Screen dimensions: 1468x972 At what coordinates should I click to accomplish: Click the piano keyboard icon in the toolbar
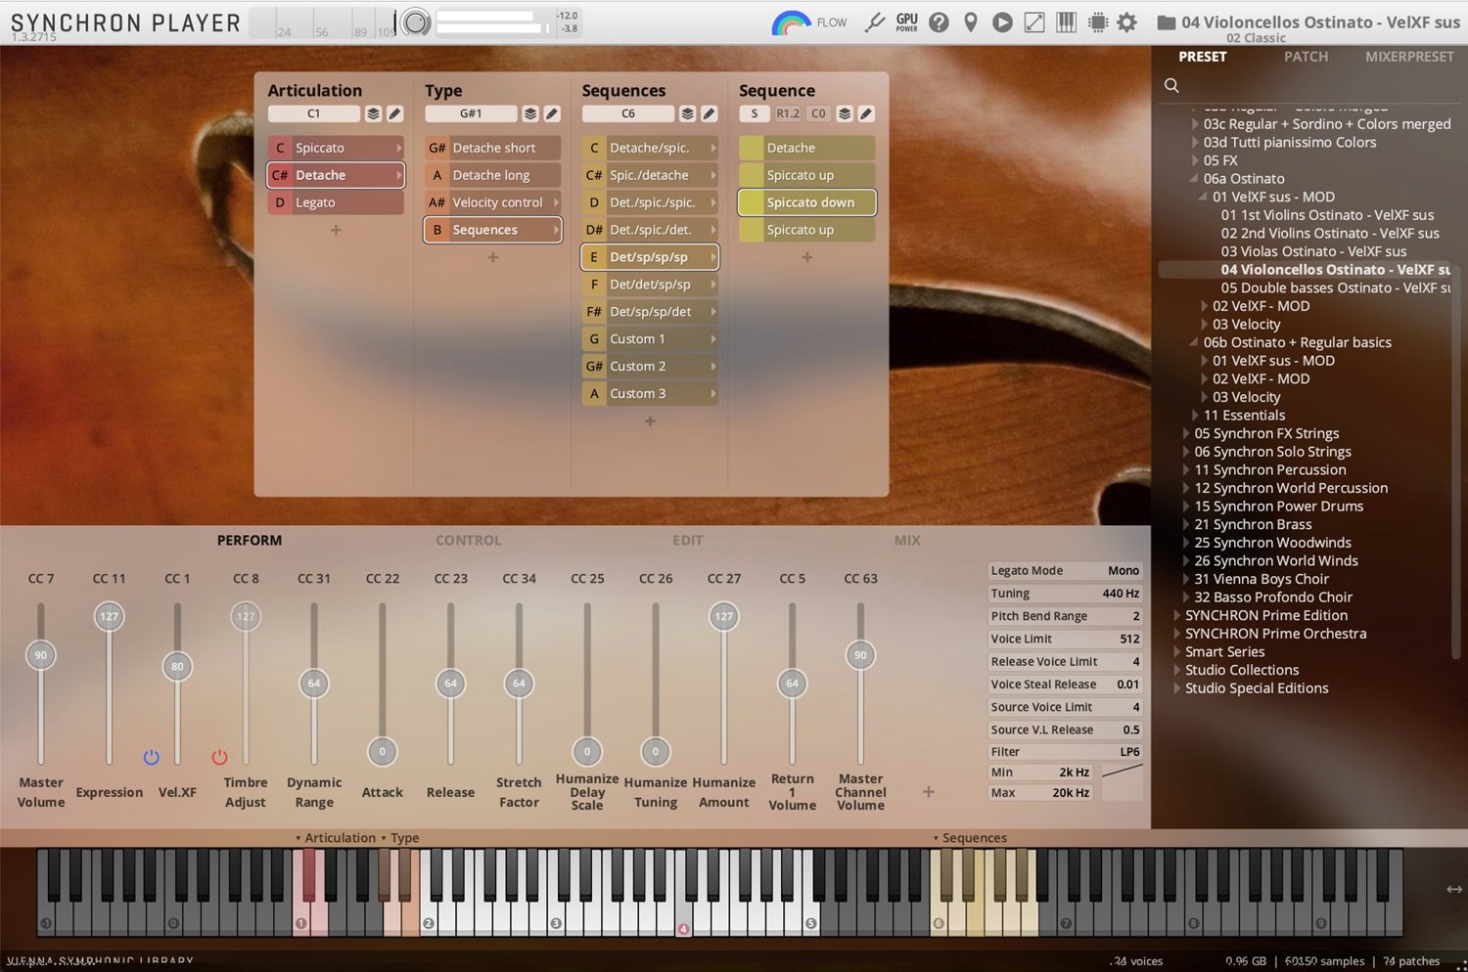[x=1066, y=22]
